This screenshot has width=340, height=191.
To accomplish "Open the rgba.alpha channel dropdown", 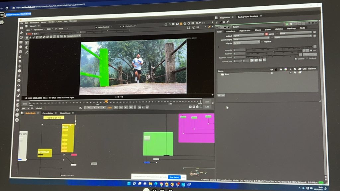I will 40,30.
